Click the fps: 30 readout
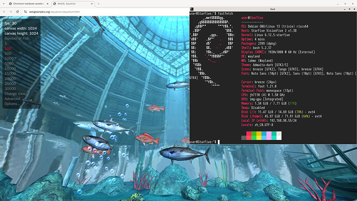Screen dimensions: 357x201 coord(10,23)
